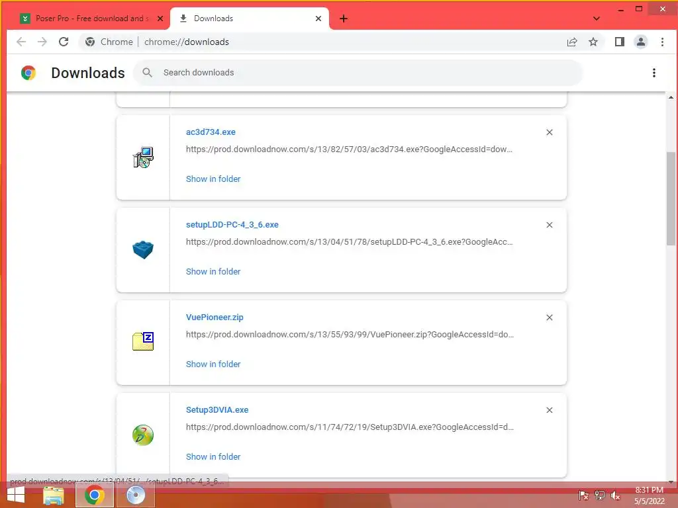Share this page icon in address bar
The height and width of the screenshot is (508, 678).
(572, 42)
